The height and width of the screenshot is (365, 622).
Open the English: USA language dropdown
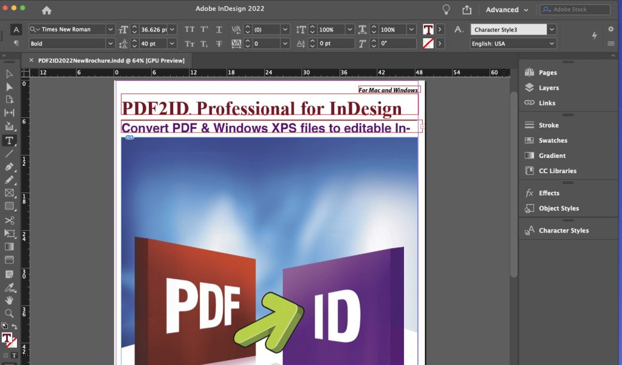click(552, 44)
